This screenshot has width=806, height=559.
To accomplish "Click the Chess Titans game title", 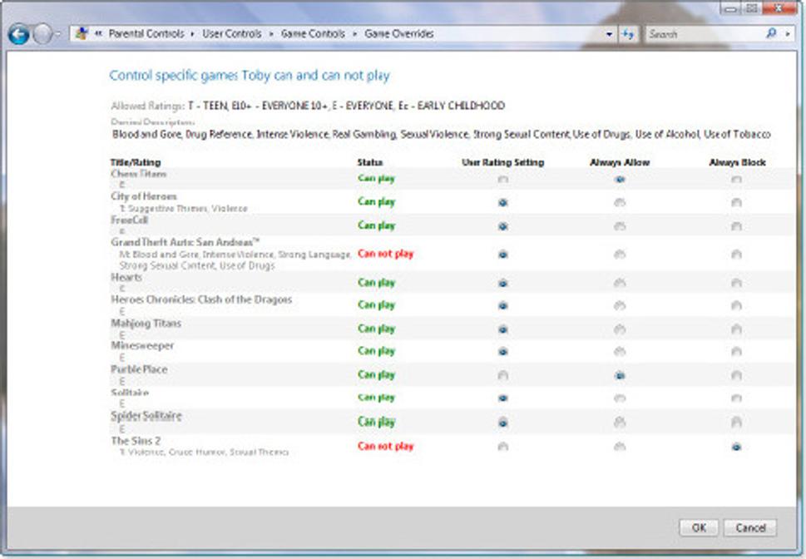I will point(138,174).
